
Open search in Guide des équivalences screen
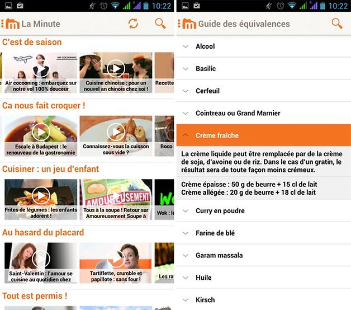pyautogui.click(x=337, y=24)
